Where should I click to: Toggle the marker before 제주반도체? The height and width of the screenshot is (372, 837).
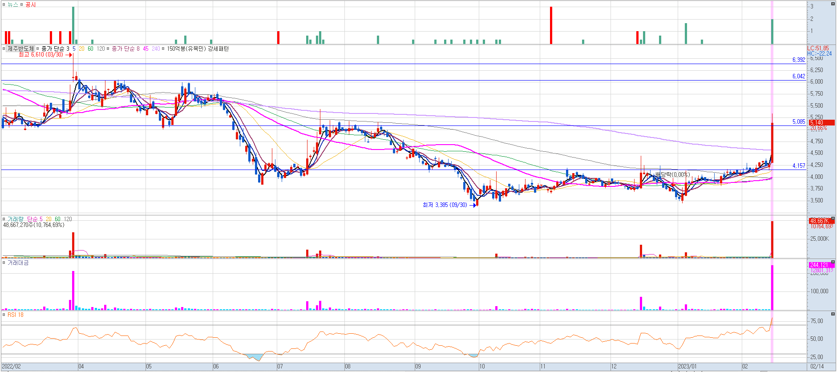[x=4, y=49]
